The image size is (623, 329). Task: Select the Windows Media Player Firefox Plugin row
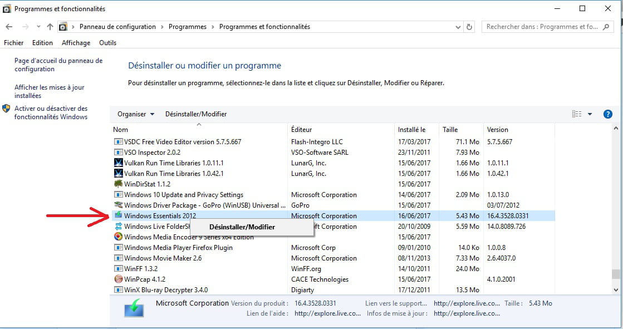tap(333, 248)
